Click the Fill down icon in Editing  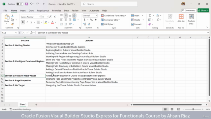coord(150,20)
